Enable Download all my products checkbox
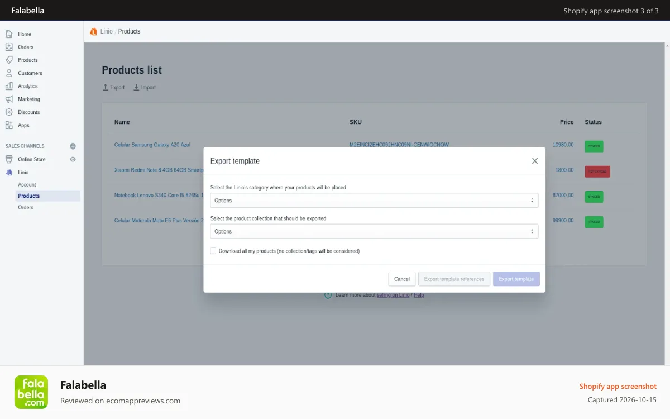Screen dimensions: 670x419 (213, 251)
